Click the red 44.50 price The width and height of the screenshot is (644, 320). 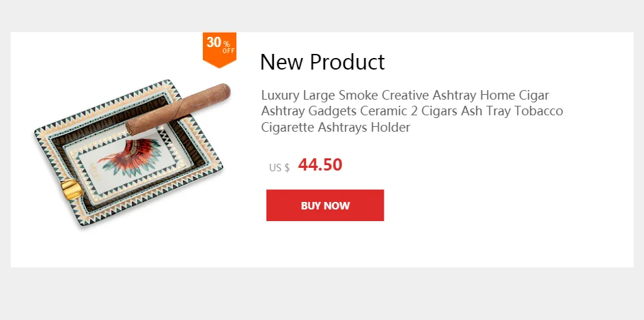tap(320, 165)
